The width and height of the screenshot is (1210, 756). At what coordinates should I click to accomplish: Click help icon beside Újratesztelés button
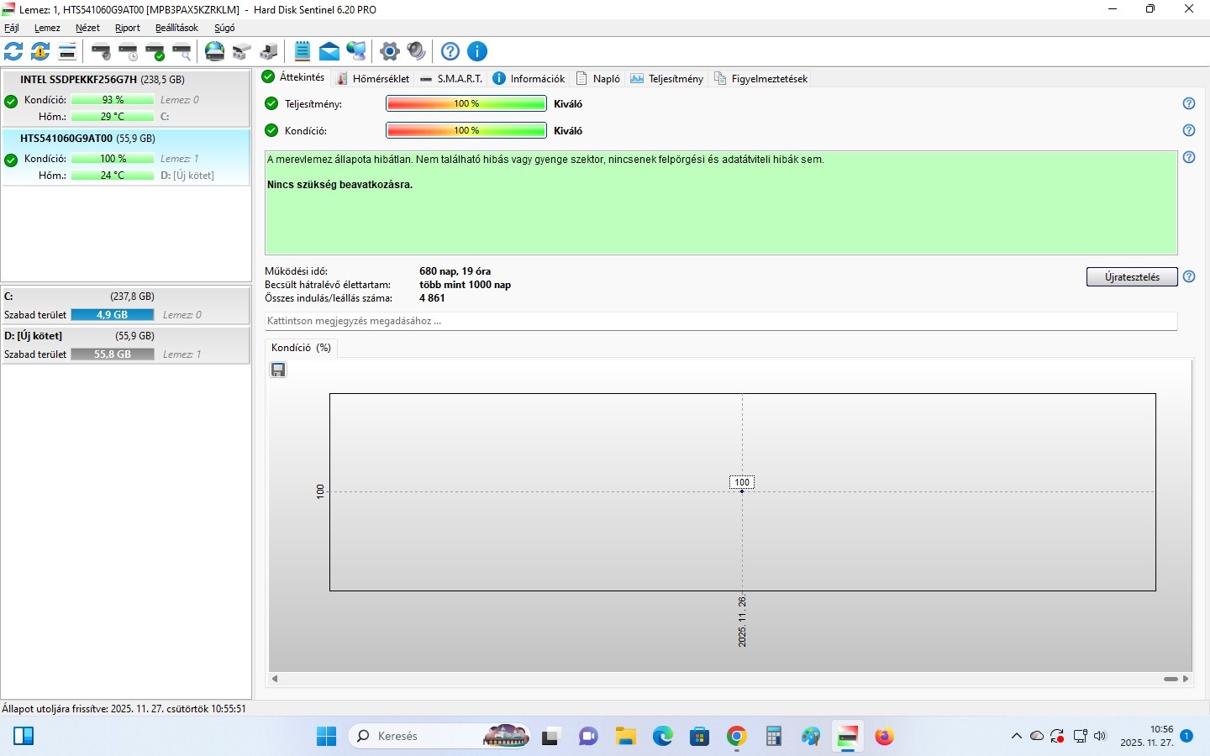click(1189, 276)
